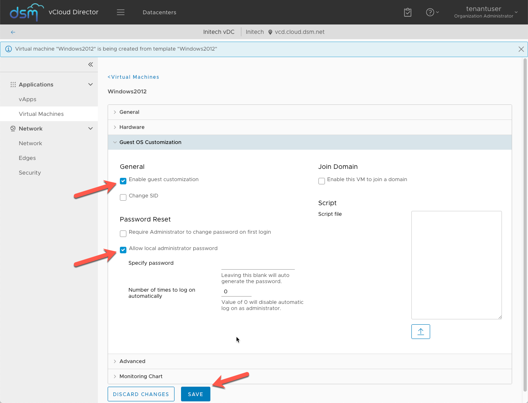Image resolution: width=528 pixels, height=403 pixels.
Task: Open the tenantuser account dropdown
Action: (x=486, y=12)
